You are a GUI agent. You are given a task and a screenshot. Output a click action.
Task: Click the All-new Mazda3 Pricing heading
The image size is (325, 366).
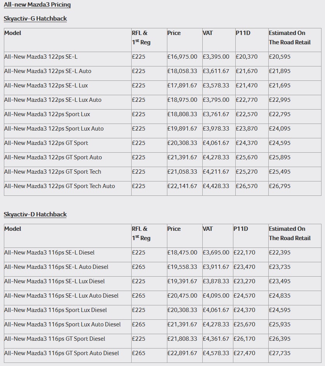pyautogui.click(x=37, y=5)
